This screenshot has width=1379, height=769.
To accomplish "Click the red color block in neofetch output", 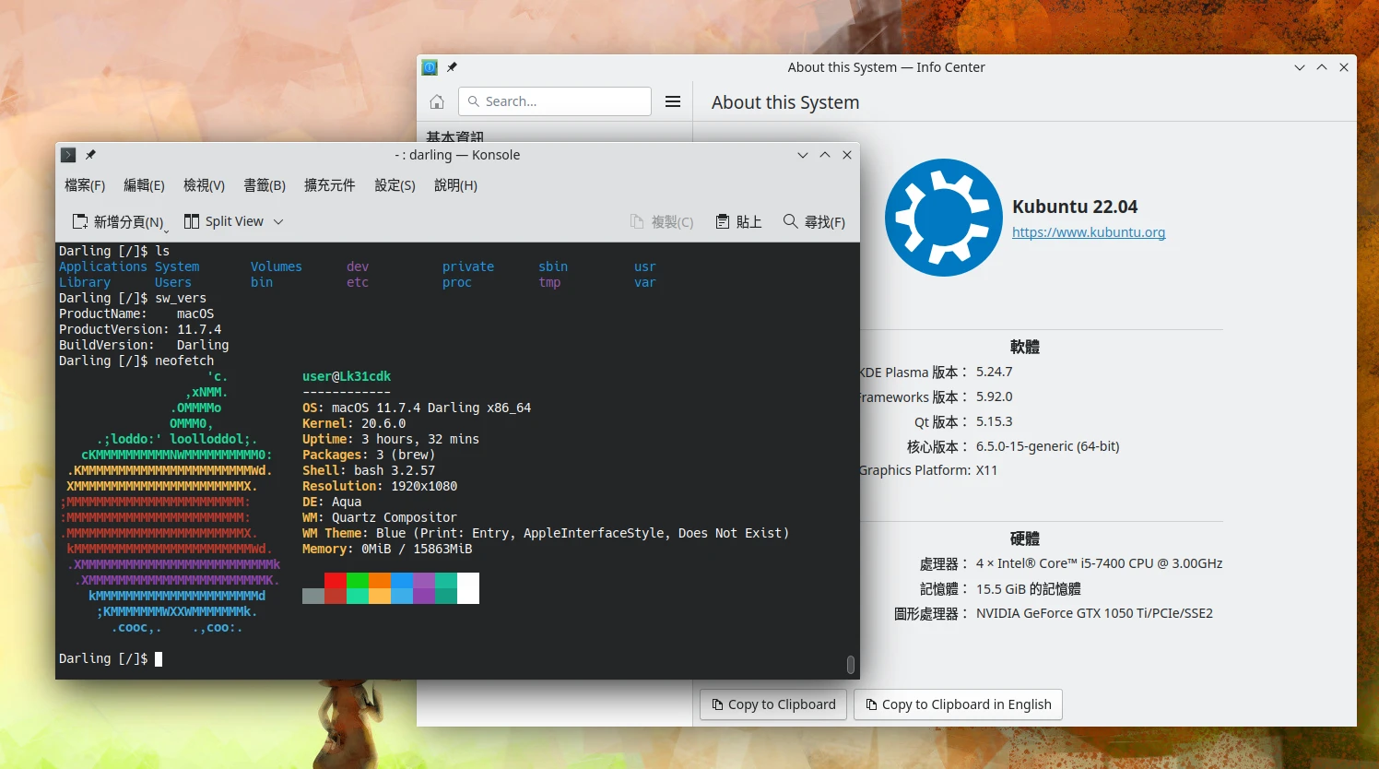I will coord(336,581).
